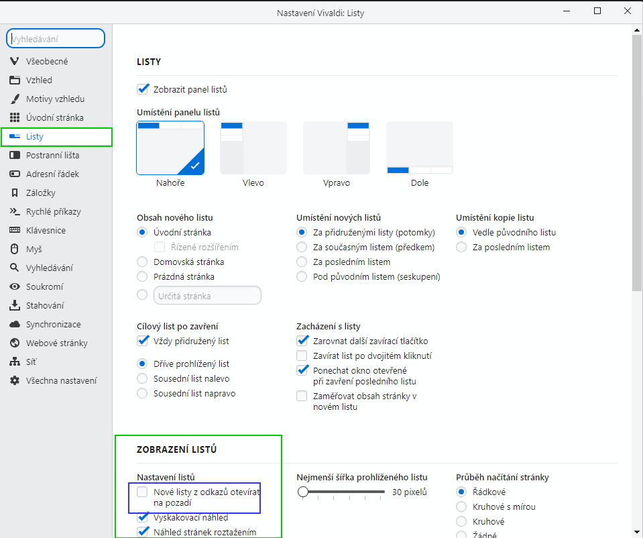Screen dimensions: 643x538
Task: Open Motivy vzhledu via its brush icon
Action: pos(14,99)
